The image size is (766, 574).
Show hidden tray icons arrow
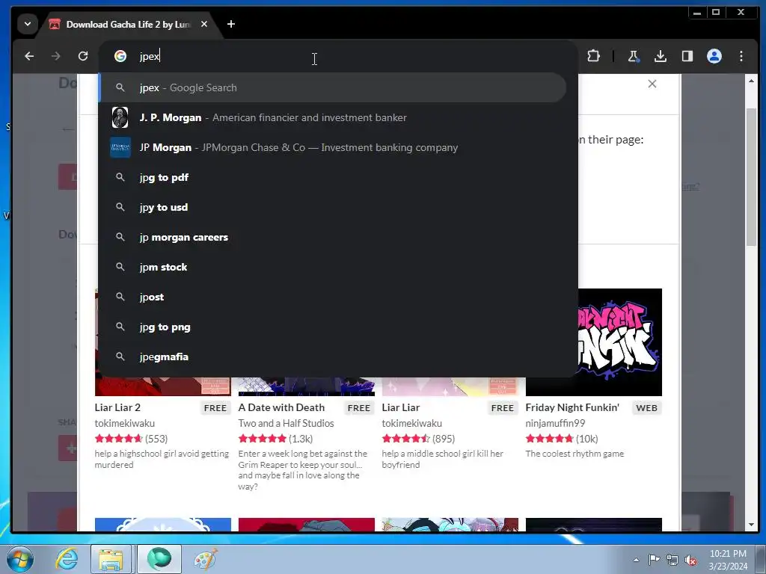(636, 560)
